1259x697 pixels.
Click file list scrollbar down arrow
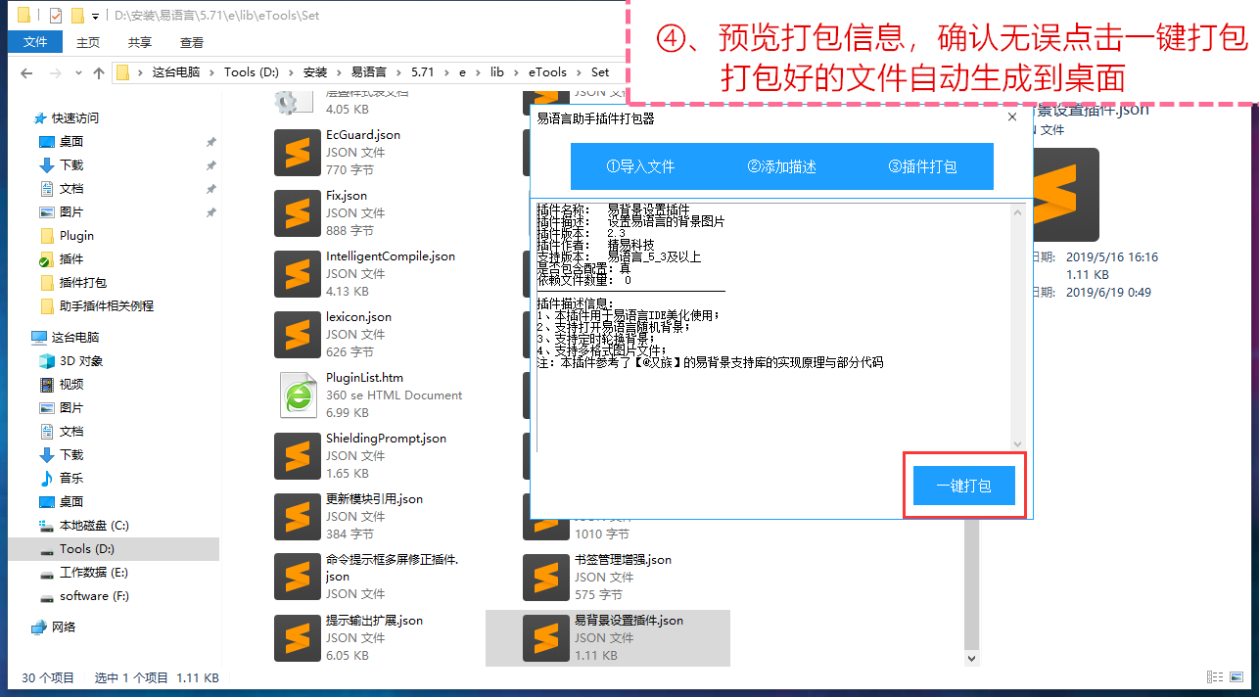pyautogui.click(x=972, y=658)
